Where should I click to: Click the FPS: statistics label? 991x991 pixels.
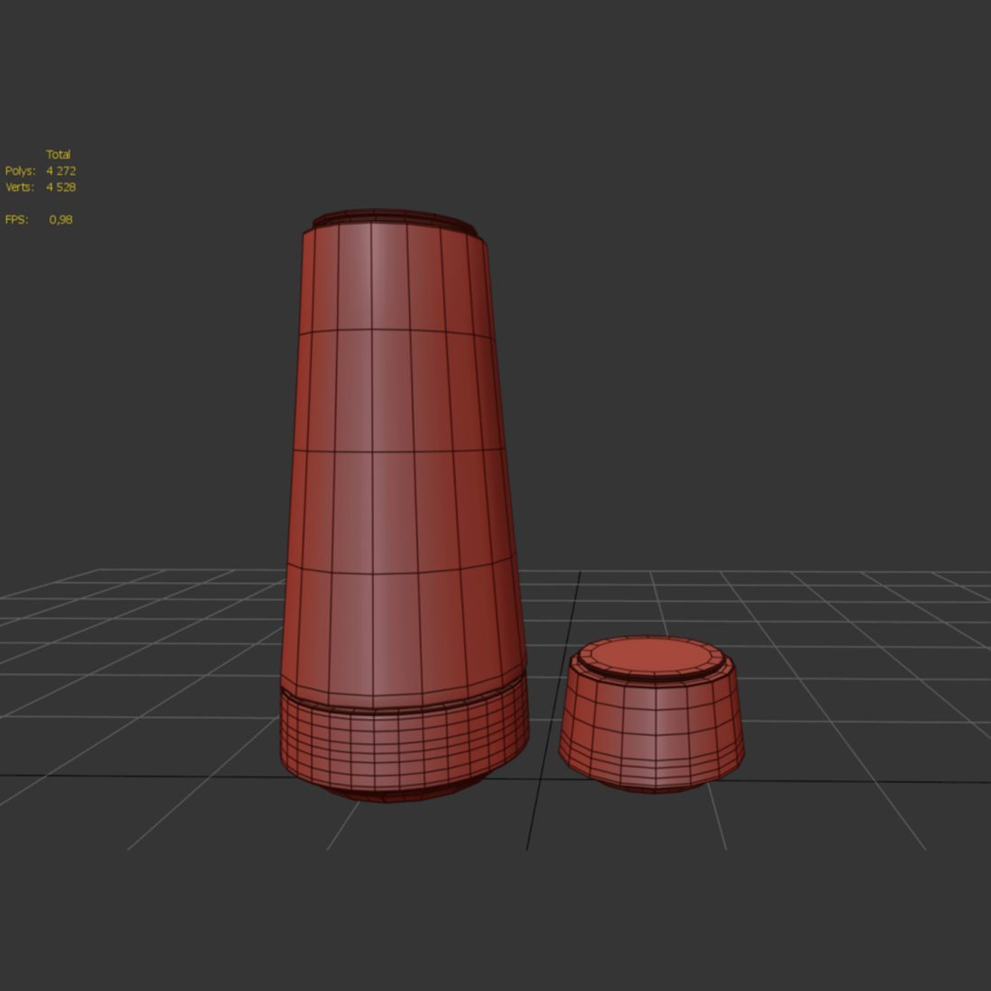(16, 219)
